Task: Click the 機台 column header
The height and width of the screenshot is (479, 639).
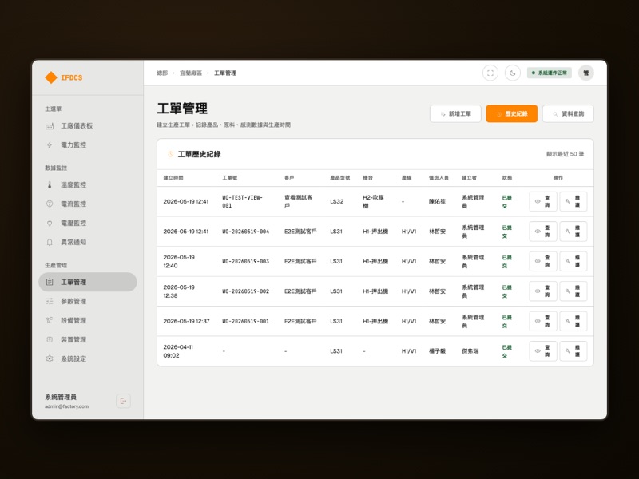Action: 367,178
